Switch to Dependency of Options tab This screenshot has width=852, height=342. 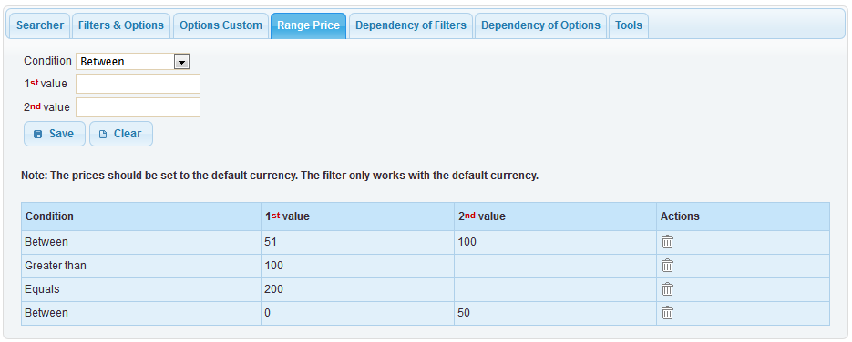540,25
